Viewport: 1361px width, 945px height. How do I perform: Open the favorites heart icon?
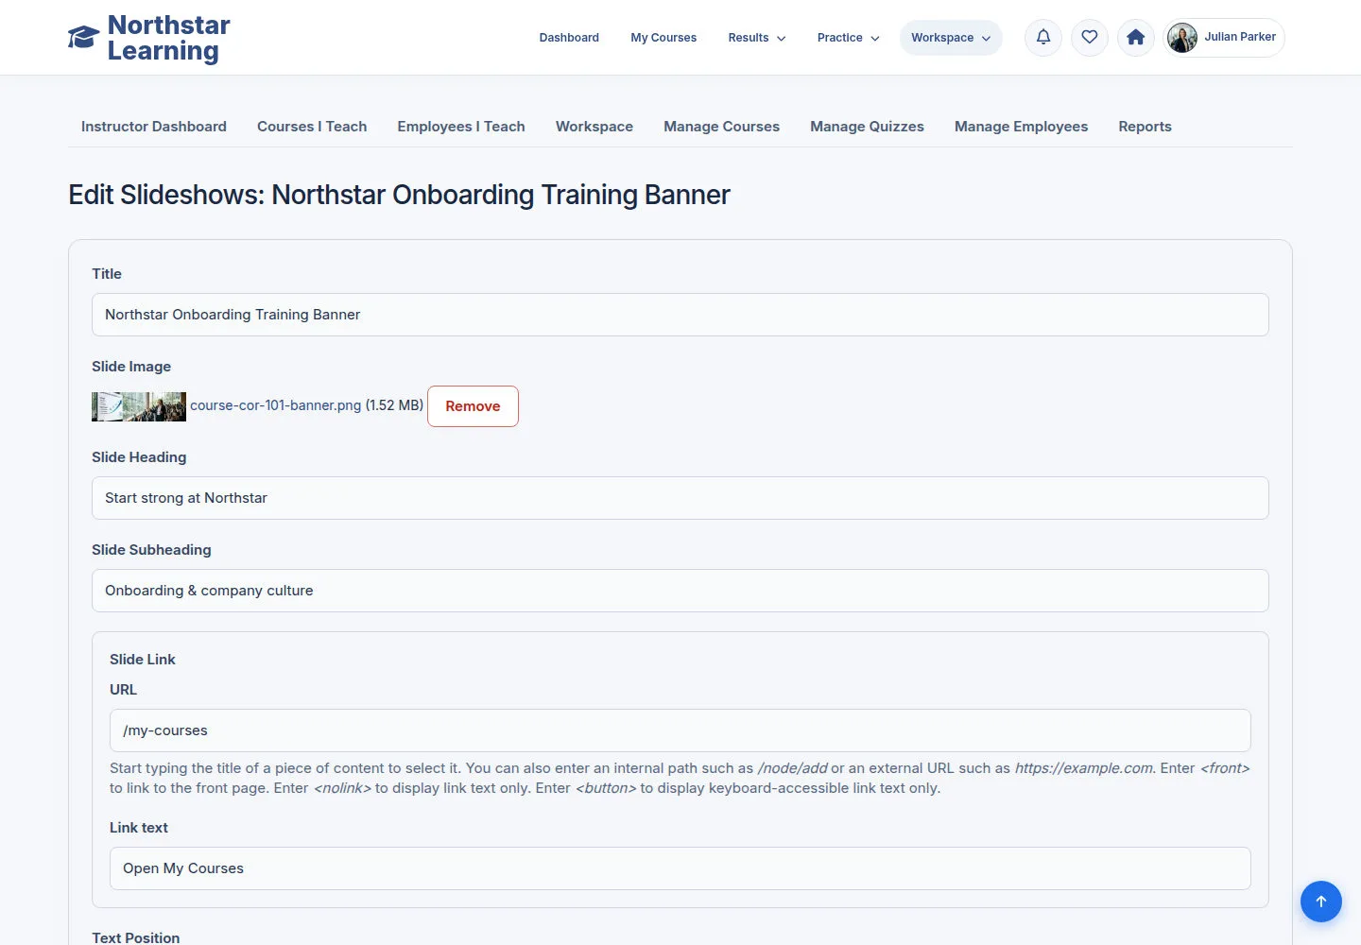[x=1090, y=38]
